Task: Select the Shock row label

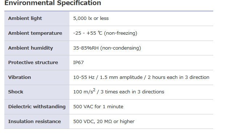Action: coord(16,92)
